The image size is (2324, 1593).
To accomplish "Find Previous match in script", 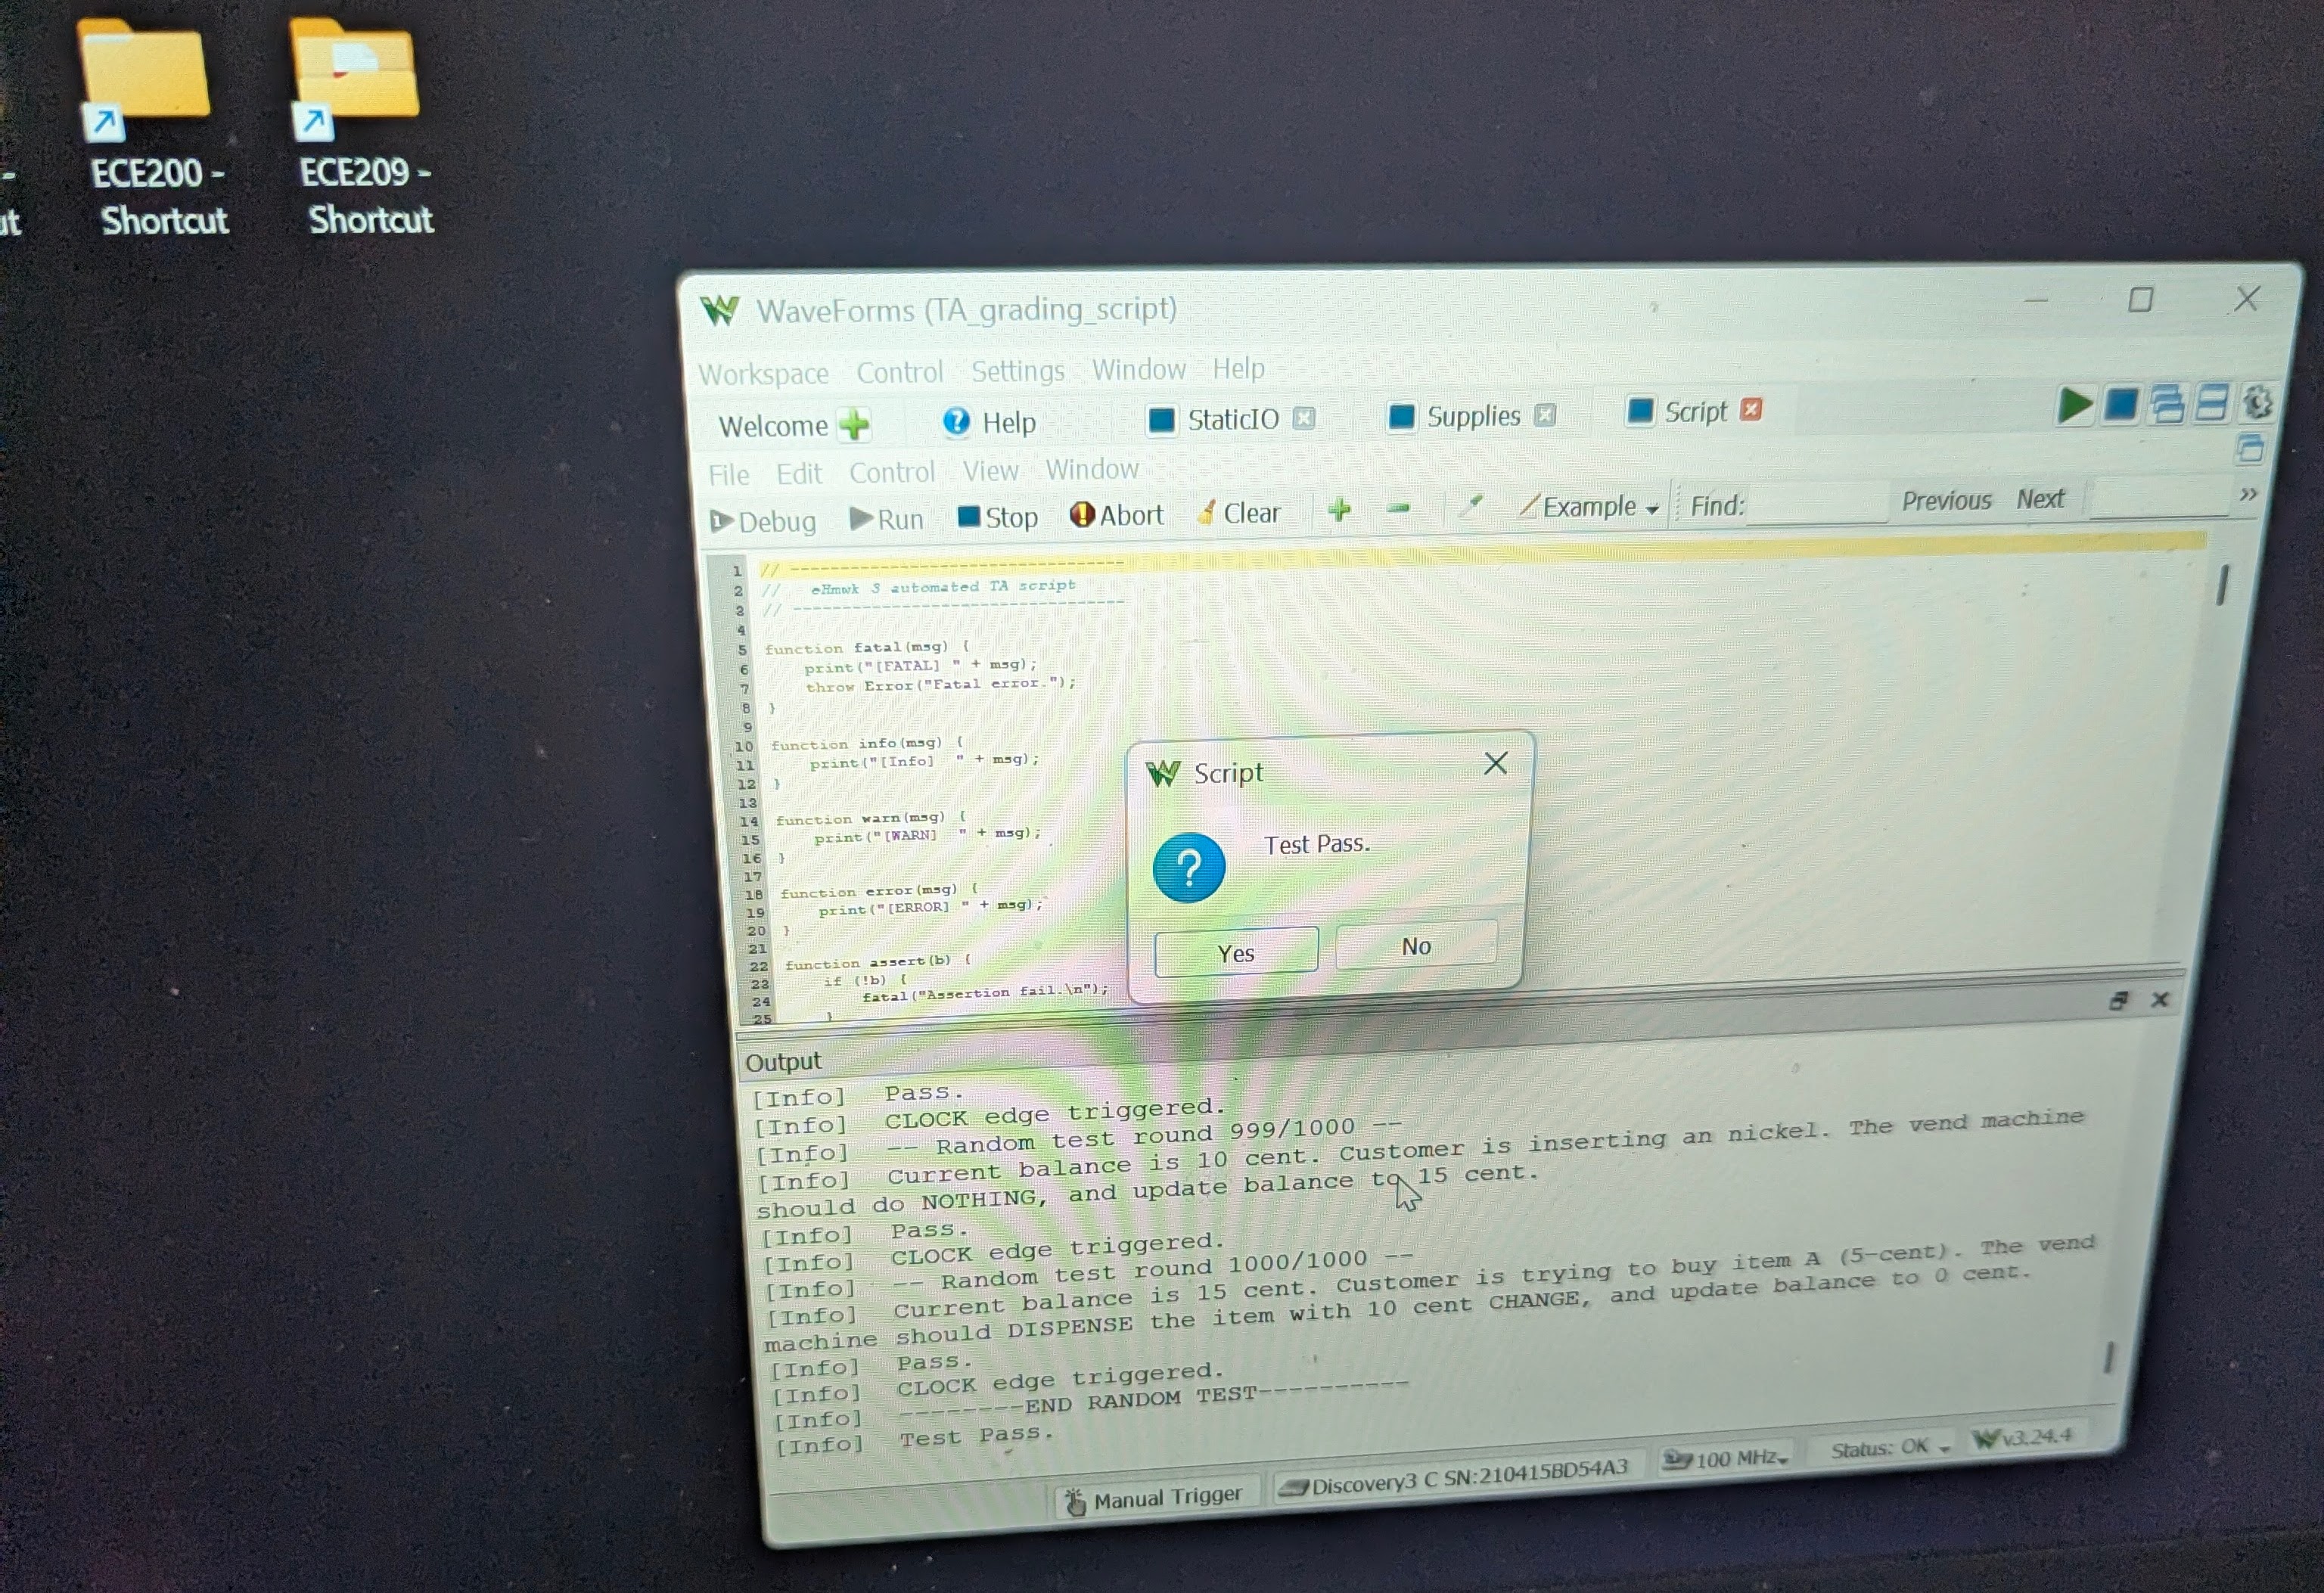I will pyautogui.click(x=1946, y=499).
